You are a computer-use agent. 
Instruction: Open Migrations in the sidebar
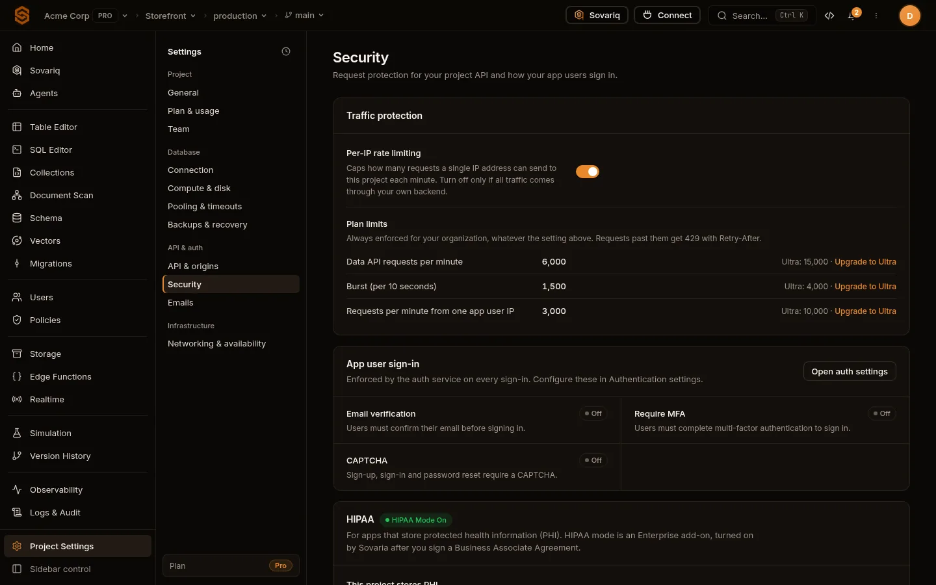pyautogui.click(x=77, y=263)
